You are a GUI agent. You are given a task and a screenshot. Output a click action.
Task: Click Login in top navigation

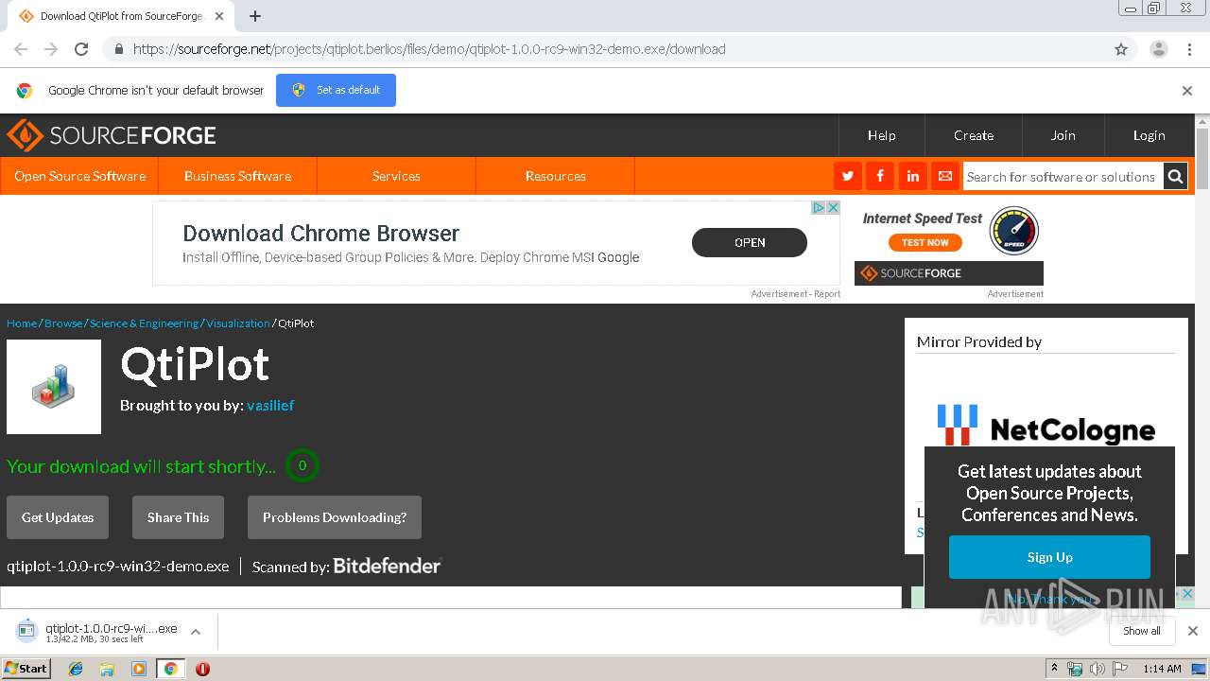point(1149,135)
